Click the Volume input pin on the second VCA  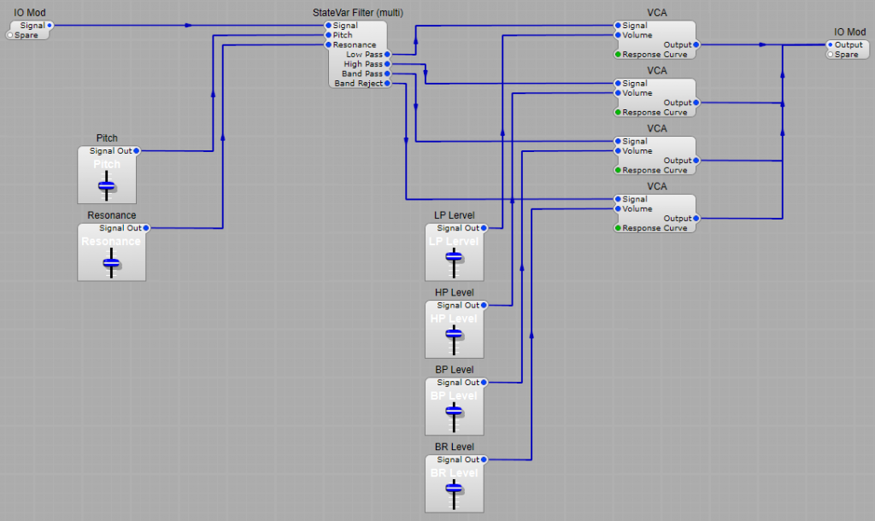[618, 93]
